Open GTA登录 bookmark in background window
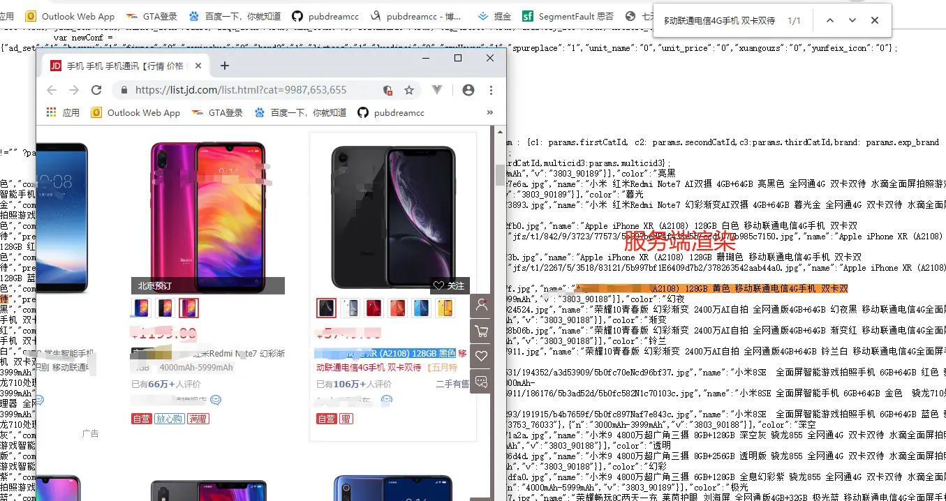The height and width of the screenshot is (501, 946). pos(151,16)
